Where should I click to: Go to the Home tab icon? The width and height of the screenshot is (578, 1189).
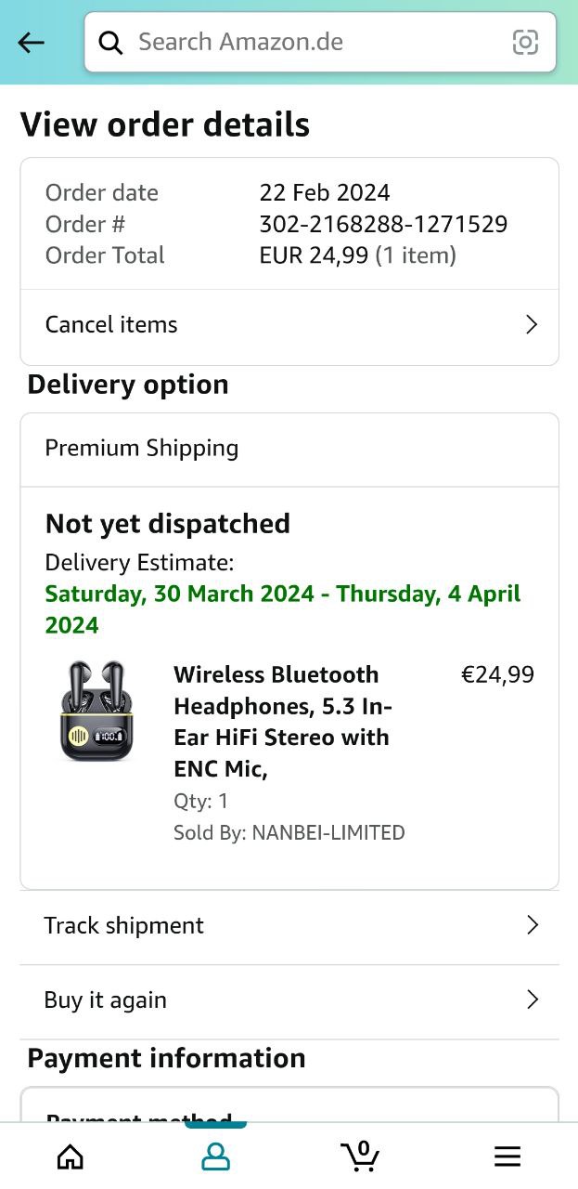coord(70,1156)
